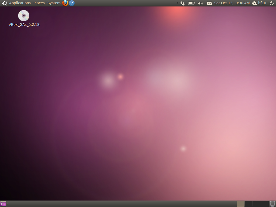Switch to the third workspace

click(257, 204)
